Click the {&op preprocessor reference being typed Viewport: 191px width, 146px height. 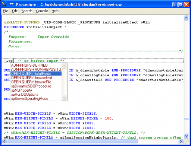click(x=9, y=61)
